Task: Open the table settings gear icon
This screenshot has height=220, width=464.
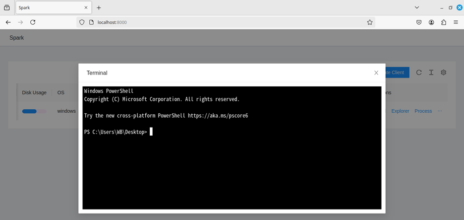Action: click(444, 73)
